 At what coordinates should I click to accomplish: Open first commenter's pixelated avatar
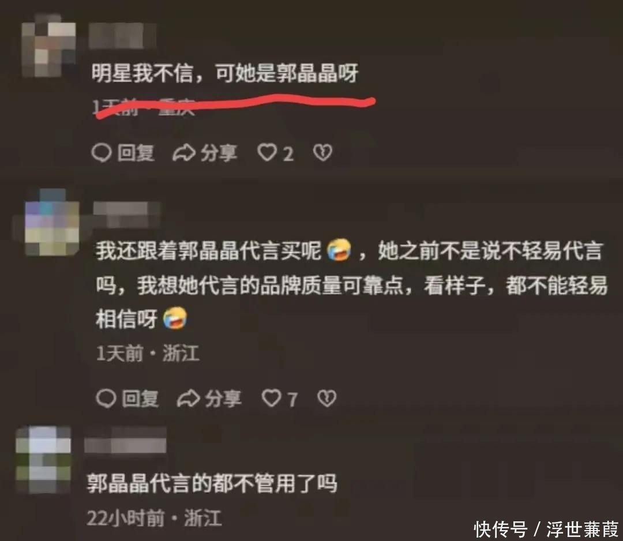[x=48, y=46]
